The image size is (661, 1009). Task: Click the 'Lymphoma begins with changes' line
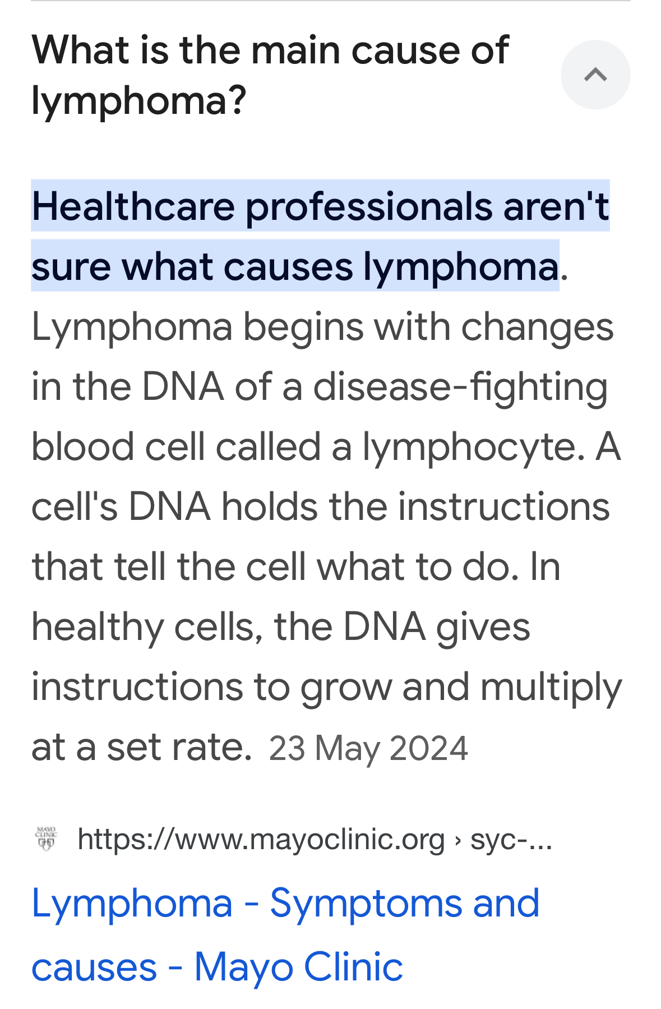[x=322, y=327]
